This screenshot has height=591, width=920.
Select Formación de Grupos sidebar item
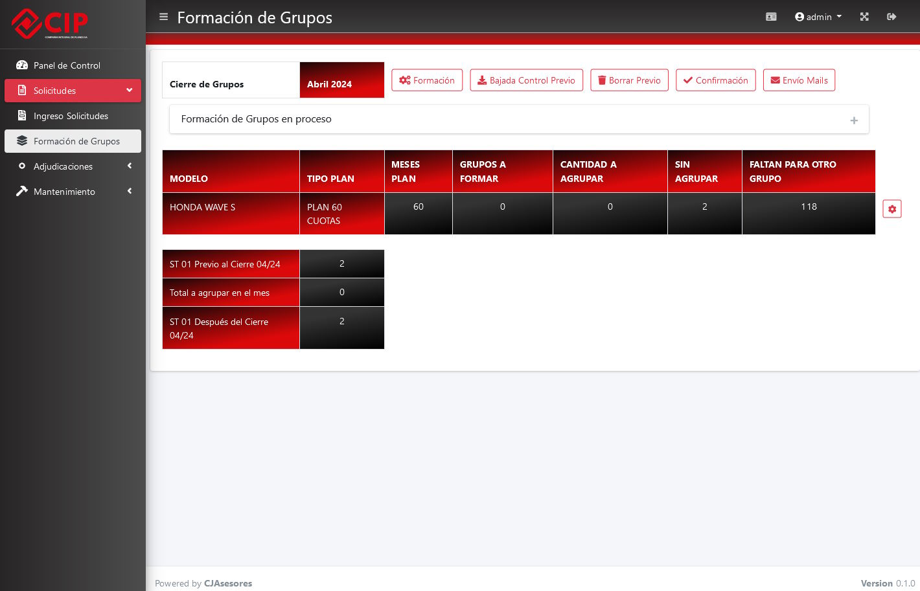click(76, 141)
